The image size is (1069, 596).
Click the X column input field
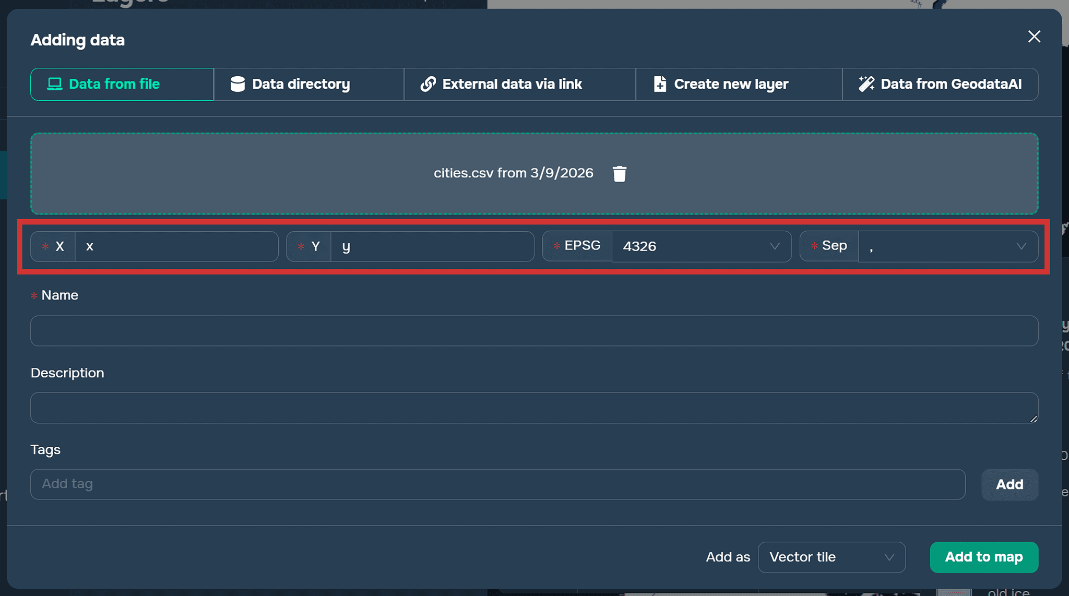(x=176, y=246)
